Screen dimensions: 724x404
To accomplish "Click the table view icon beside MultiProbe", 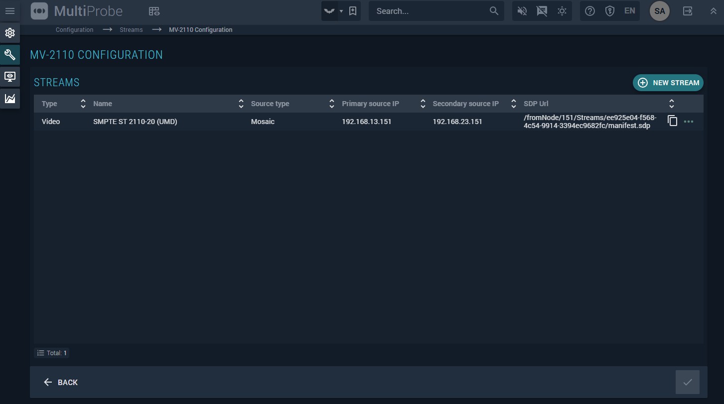I will [154, 11].
